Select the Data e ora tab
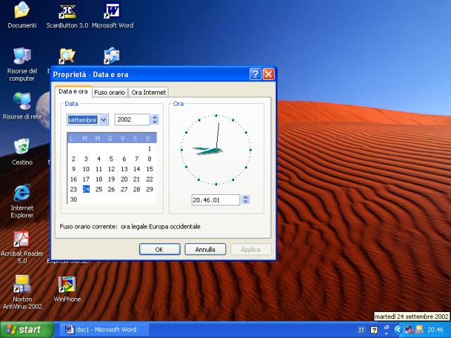Screen dimensions: 451x338 click(73, 91)
